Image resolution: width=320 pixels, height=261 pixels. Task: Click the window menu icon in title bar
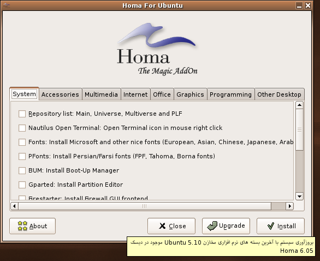pyautogui.click(x=6, y=5)
